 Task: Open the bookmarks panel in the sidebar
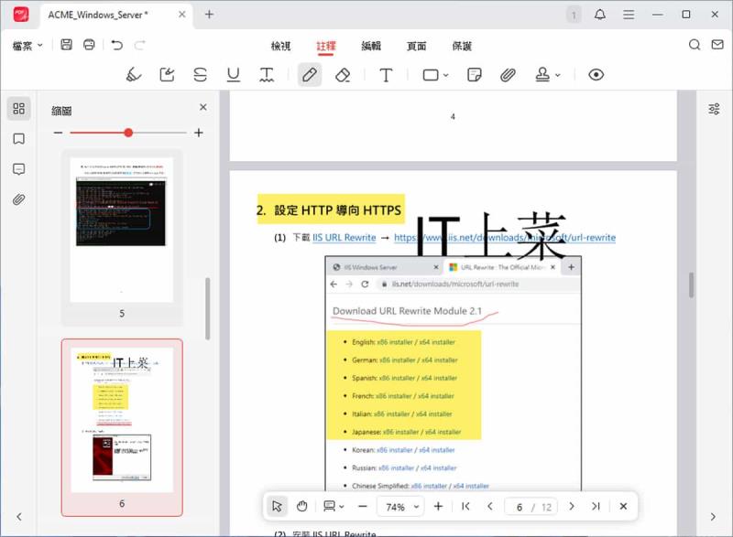click(18, 137)
